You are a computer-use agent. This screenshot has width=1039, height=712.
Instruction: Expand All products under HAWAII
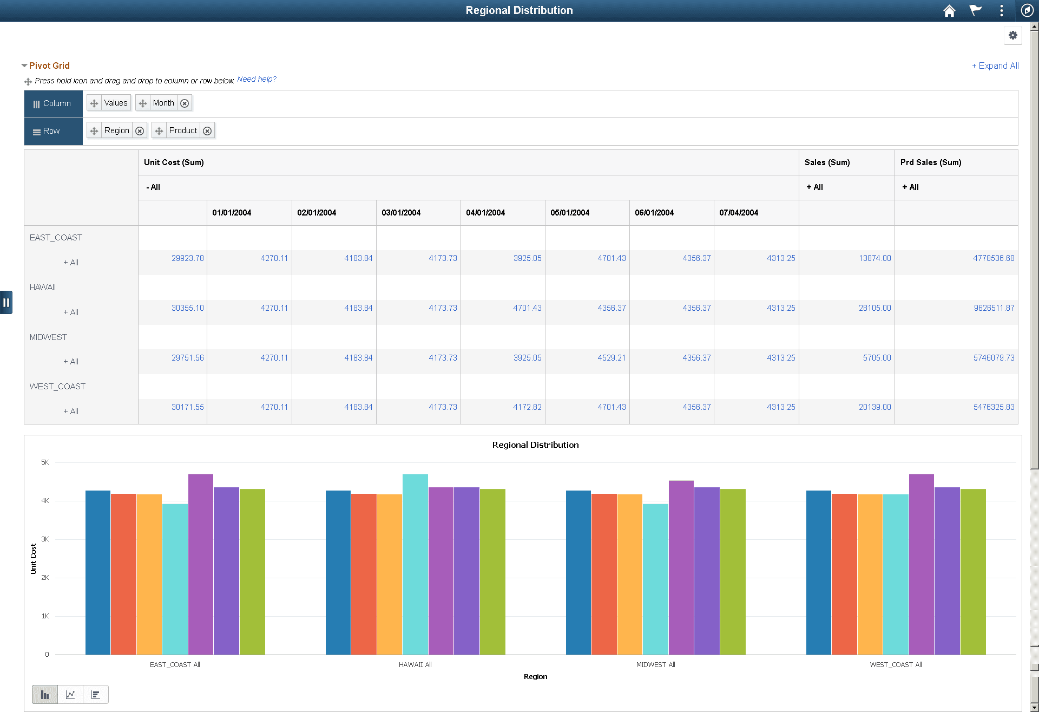click(x=71, y=312)
